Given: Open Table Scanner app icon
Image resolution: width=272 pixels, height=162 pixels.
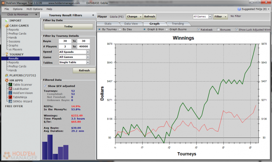Looking at the screenshot, I should [10, 85].
